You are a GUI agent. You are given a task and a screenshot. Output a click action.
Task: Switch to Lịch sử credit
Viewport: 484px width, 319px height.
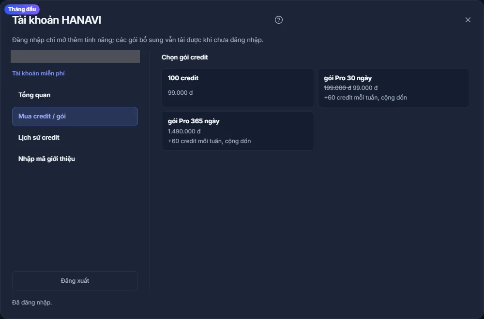point(75,137)
